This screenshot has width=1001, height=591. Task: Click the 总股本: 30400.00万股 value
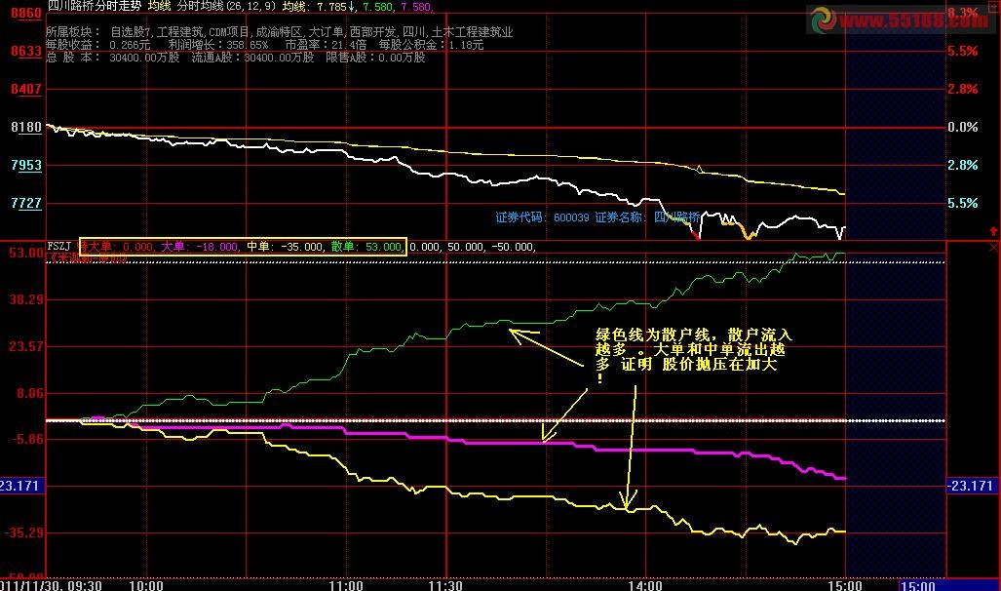pyautogui.click(x=113, y=58)
